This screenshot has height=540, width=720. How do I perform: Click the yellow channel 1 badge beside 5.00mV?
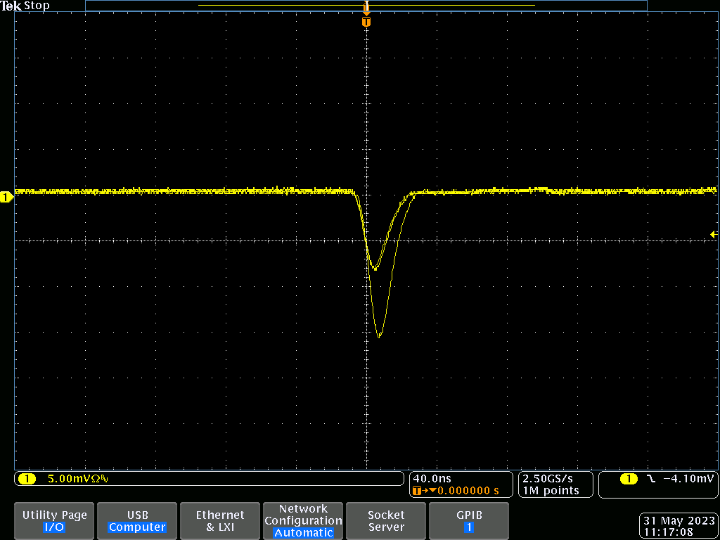[x=27, y=479]
